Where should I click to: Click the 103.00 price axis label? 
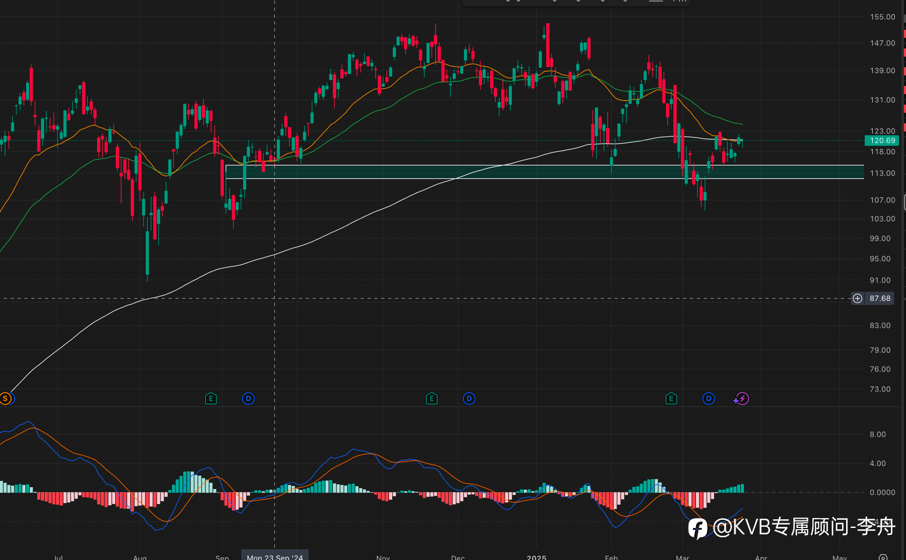point(882,219)
